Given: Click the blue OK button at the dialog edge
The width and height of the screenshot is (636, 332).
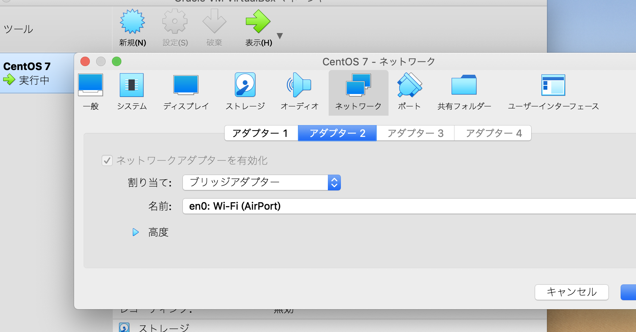Looking at the screenshot, I should (629, 292).
